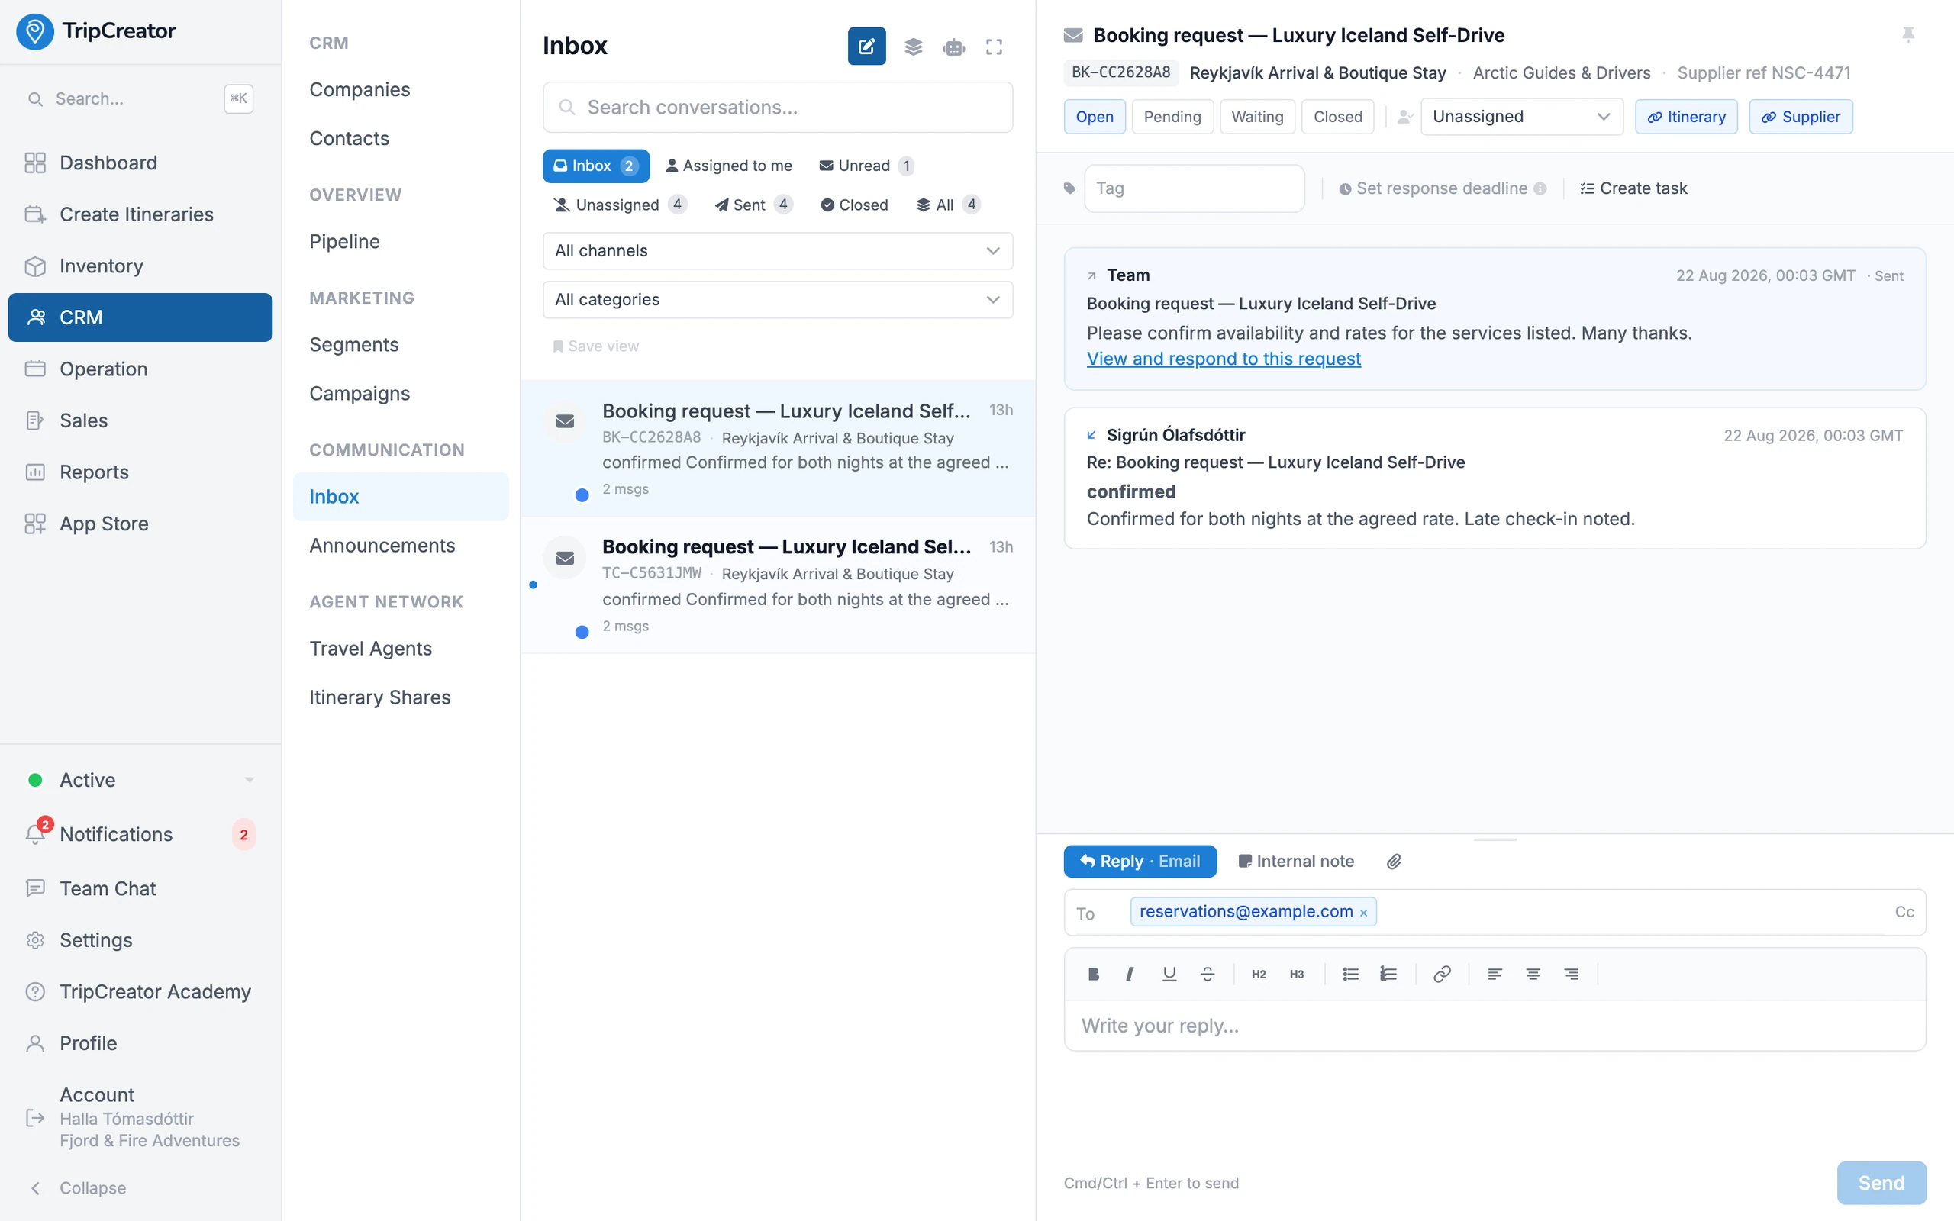Image resolution: width=1954 pixels, height=1221 pixels.
Task: Click the robot automation icon
Action: [953, 47]
